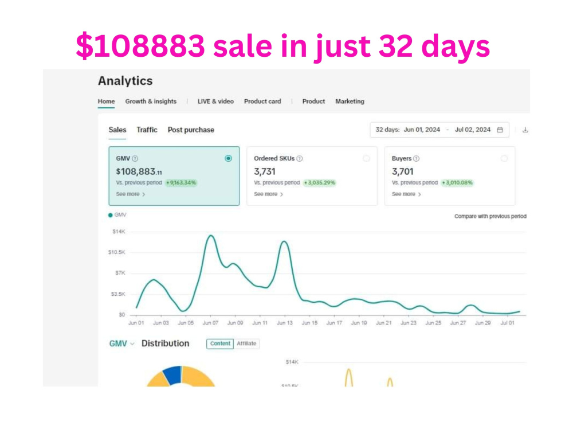573x430 pixels.
Task: Click the Ordered SKUs value 3,731
Action: 265,171
